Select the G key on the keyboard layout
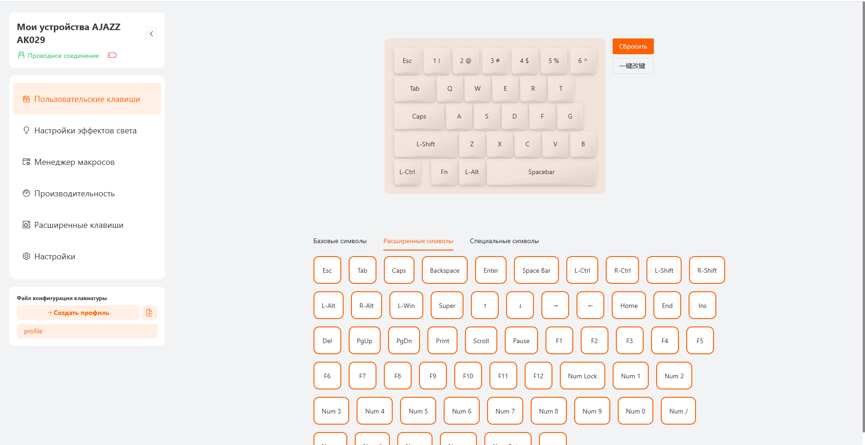865x445 pixels. point(570,116)
